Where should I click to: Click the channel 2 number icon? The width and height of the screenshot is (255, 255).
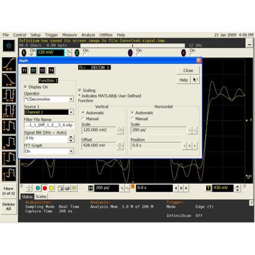pos(77,53)
